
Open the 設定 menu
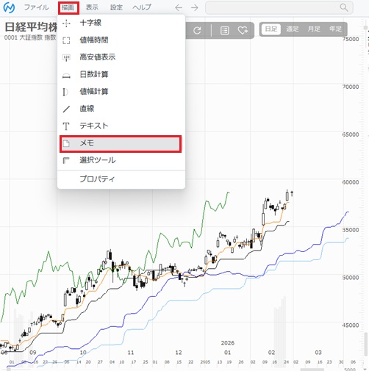pos(116,7)
